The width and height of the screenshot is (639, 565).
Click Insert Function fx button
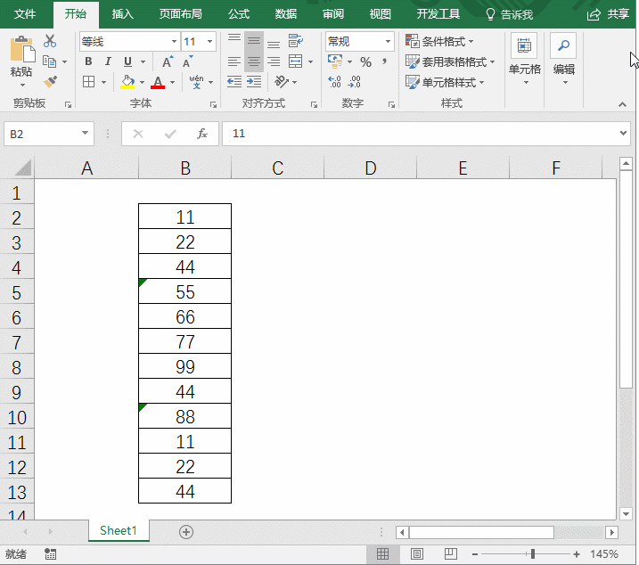[202, 134]
